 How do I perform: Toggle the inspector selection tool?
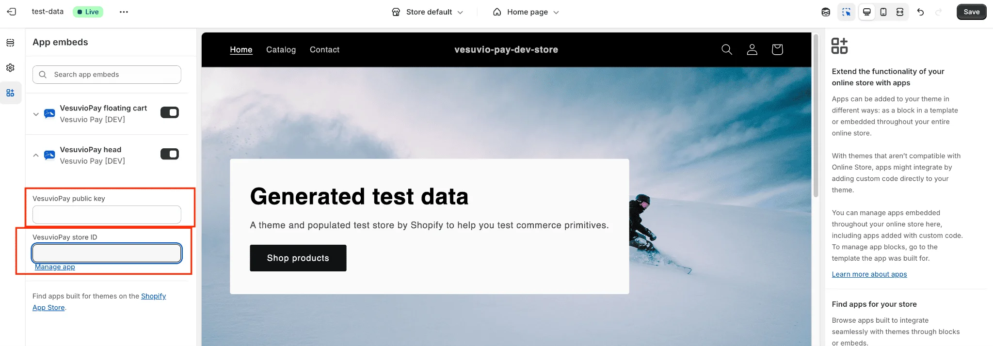tap(846, 12)
